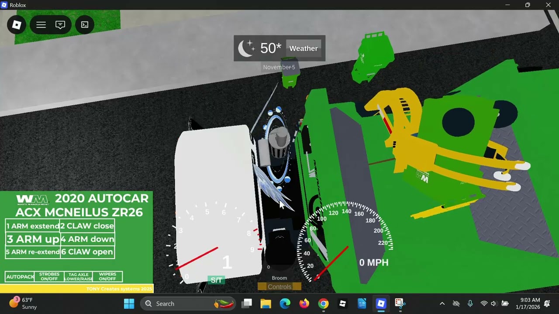Choose the 6 ClAW open control
559x314 pixels.
pos(87,252)
